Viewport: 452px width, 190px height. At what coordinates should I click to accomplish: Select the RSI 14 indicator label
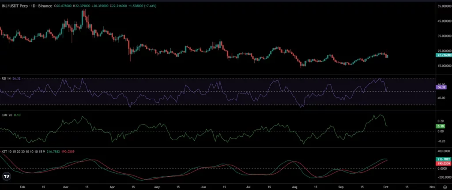pyautogui.click(x=6, y=78)
